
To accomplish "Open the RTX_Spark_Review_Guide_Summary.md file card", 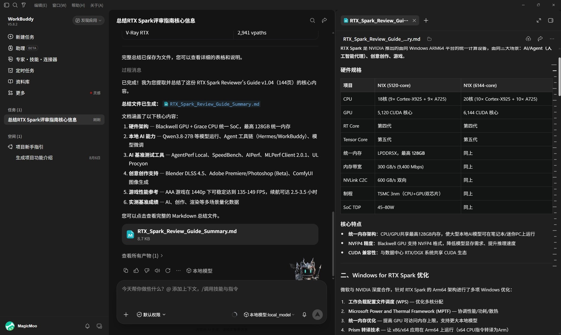I will [220, 234].
